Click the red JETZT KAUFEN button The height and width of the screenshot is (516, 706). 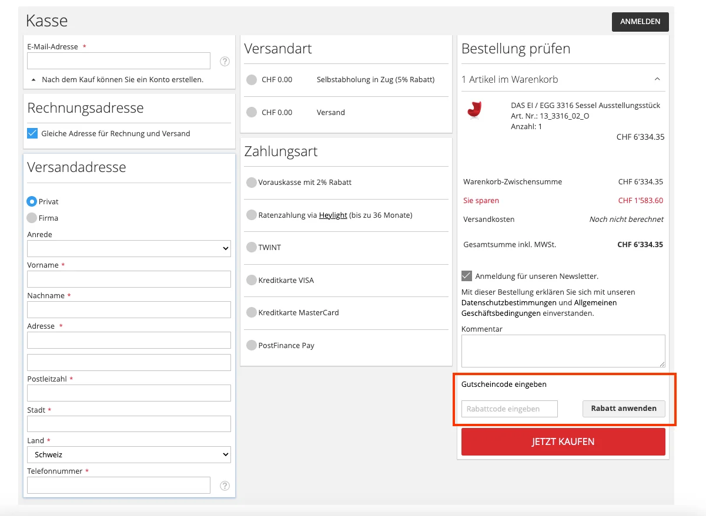563,441
